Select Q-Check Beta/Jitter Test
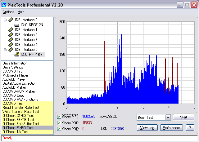Viewport: 199px width, 142px height. pos(27,124)
